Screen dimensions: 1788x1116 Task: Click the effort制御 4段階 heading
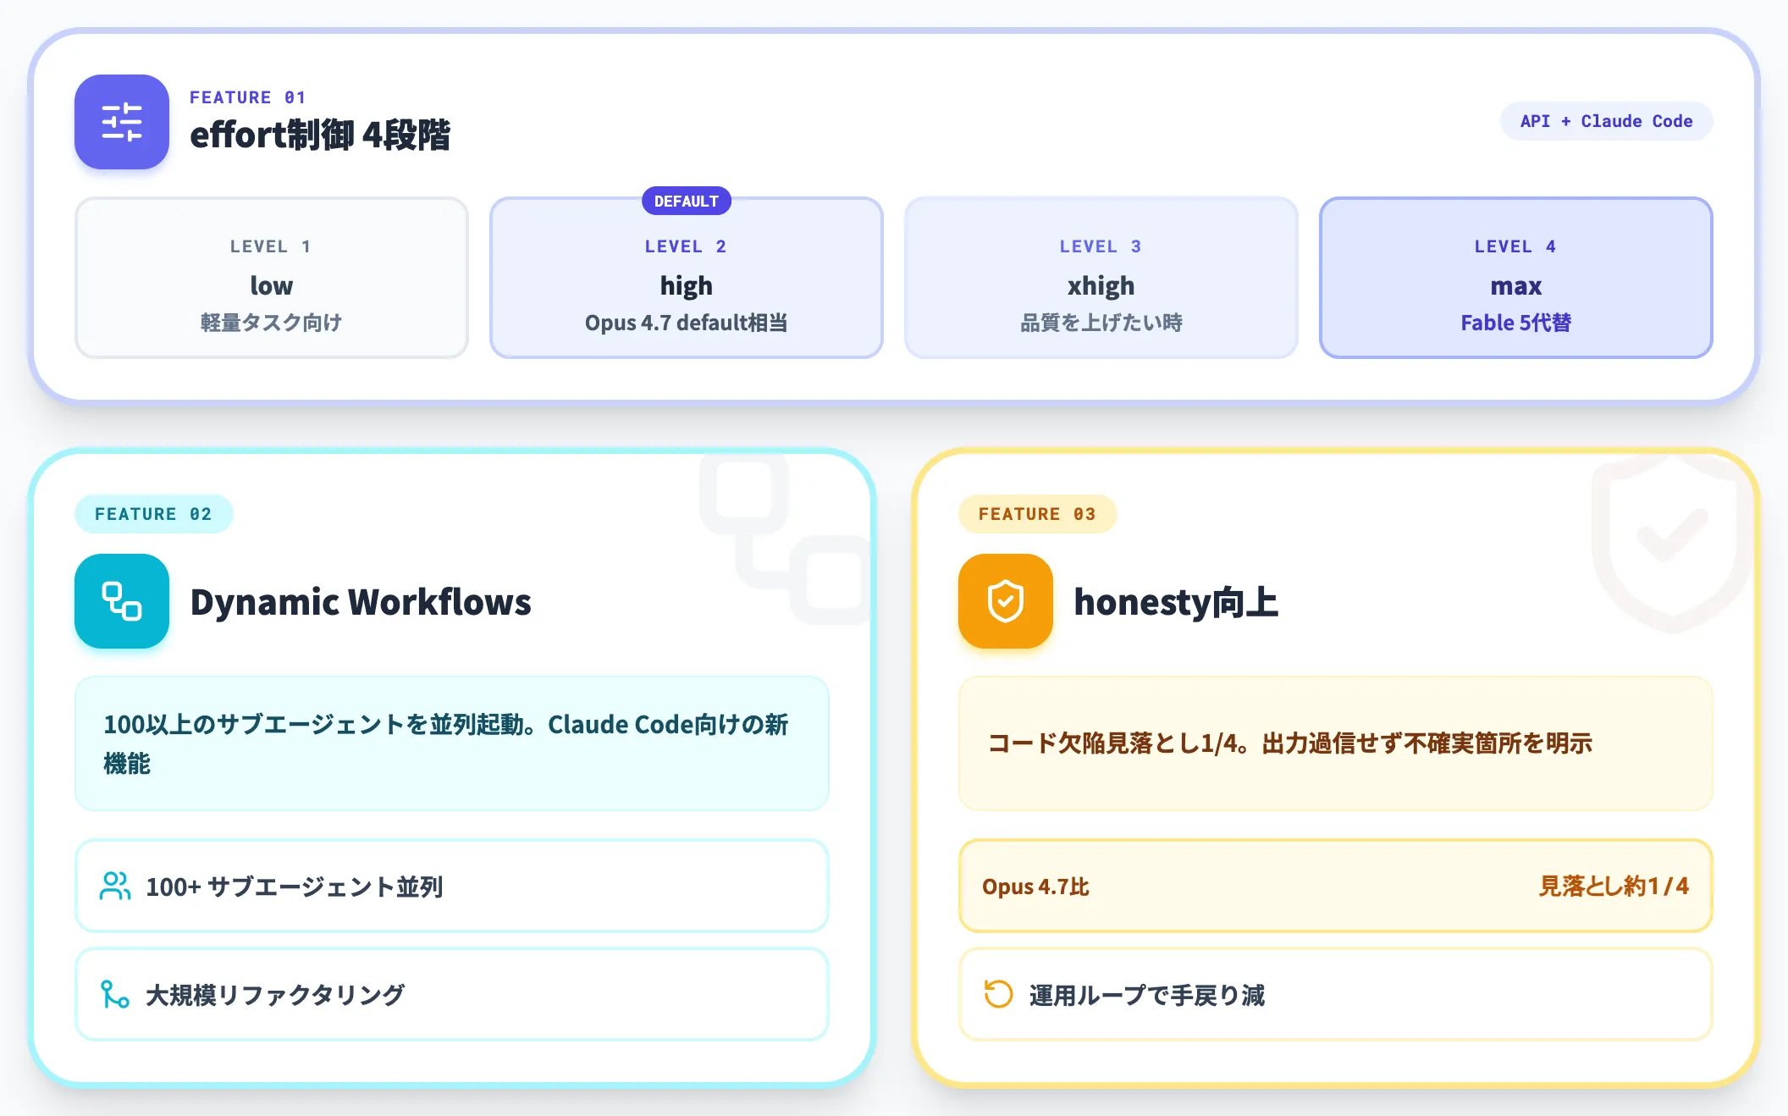(x=320, y=135)
